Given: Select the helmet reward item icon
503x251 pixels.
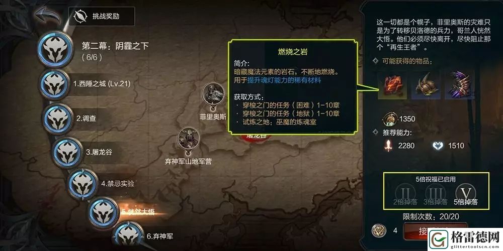Looking at the screenshot, I should coord(426,85).
